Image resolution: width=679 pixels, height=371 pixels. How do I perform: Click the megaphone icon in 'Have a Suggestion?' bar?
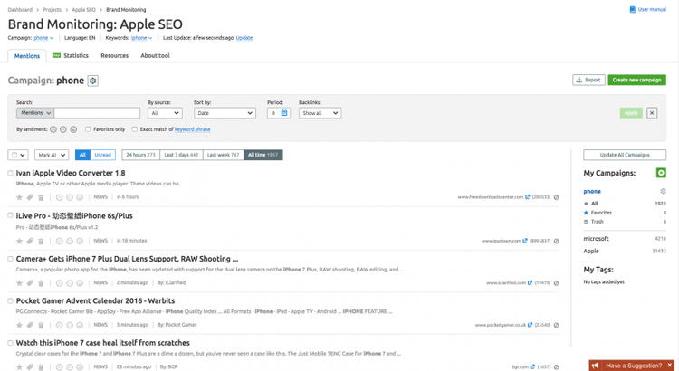click(x=596, y=366)
